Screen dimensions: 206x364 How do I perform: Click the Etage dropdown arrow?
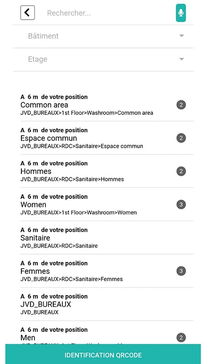[181, 59]
